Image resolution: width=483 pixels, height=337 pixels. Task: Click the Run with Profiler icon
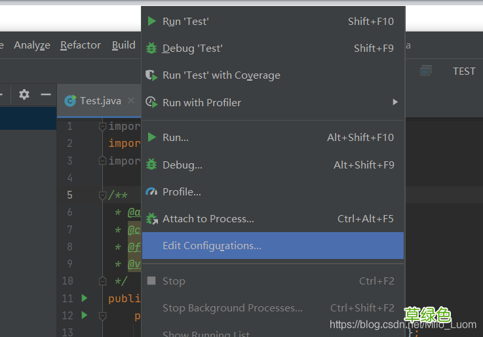(x=152, y=102)
